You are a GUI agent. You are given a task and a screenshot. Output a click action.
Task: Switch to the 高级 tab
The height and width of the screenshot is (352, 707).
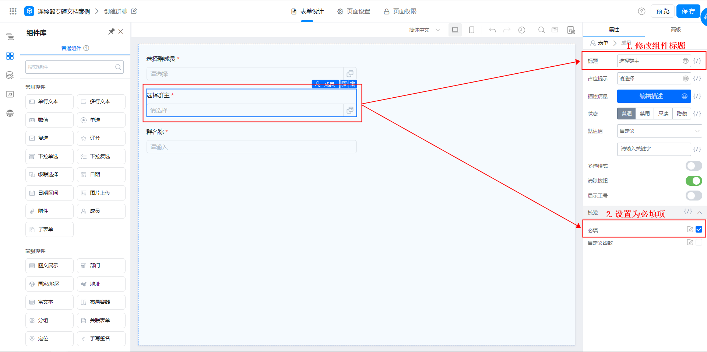point(676,29)
